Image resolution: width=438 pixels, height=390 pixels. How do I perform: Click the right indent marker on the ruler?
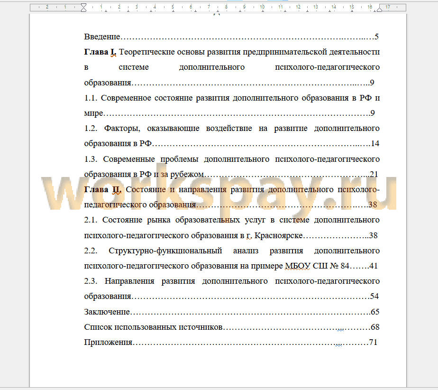pos(379,9)
